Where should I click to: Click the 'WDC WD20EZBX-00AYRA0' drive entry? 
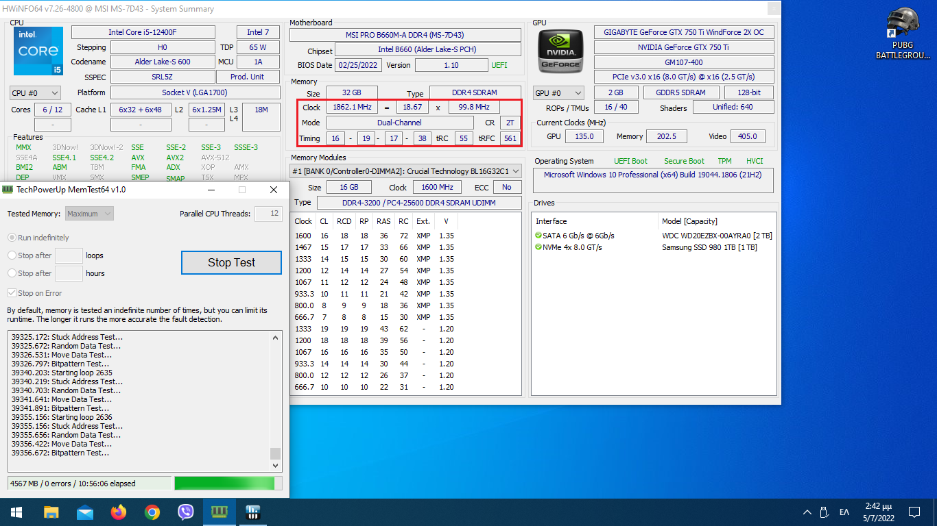click(x=717, y=236)
